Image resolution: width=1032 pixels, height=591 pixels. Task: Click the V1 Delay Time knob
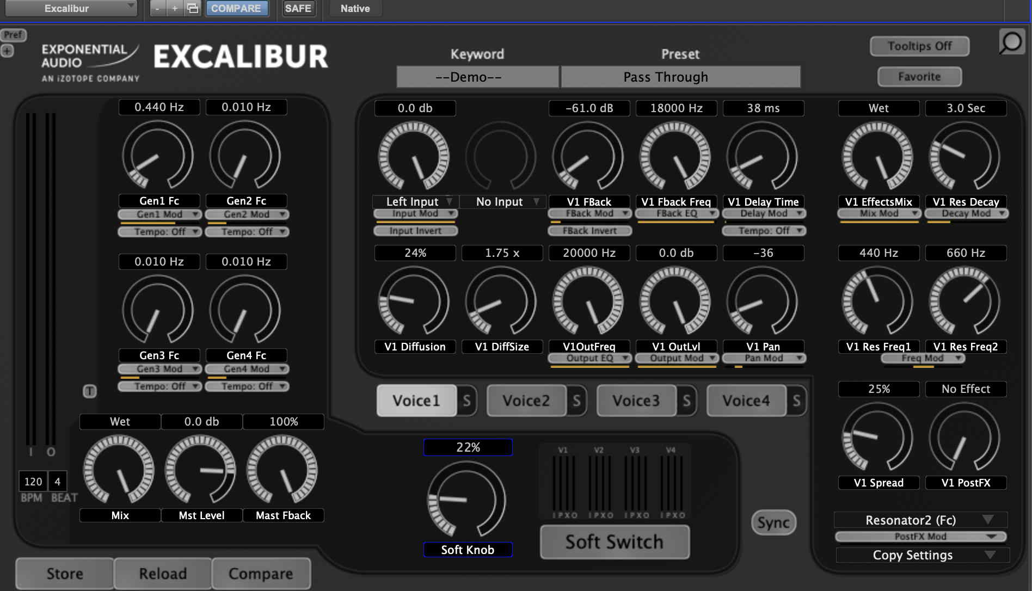(763, 157)
